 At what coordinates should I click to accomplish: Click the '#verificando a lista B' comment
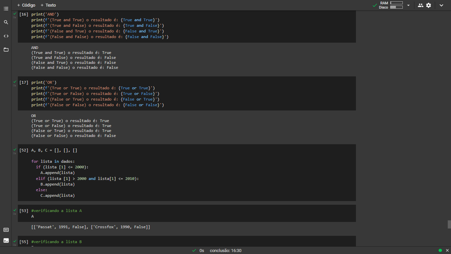click(x=56, y=242)
